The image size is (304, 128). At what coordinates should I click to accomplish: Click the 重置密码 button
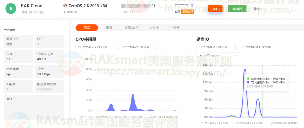[188, 12]
